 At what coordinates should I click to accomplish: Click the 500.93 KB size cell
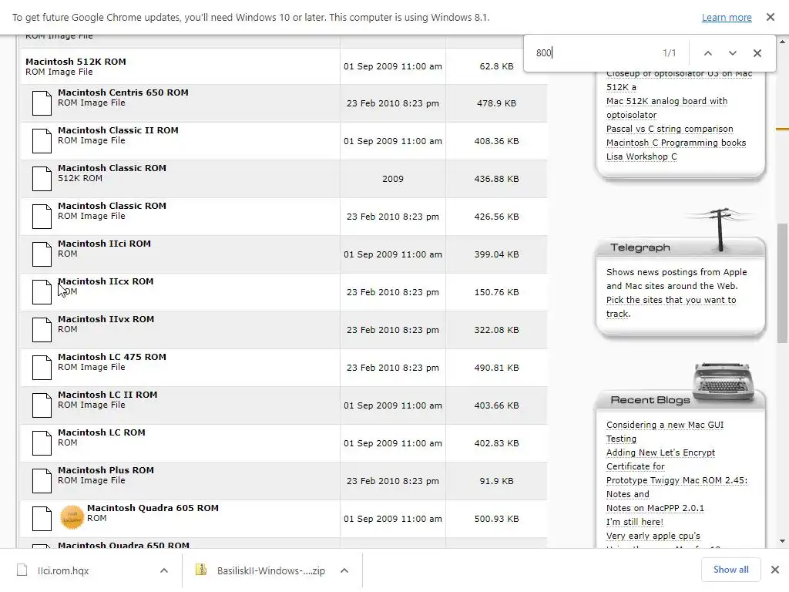tap(496, 519)
